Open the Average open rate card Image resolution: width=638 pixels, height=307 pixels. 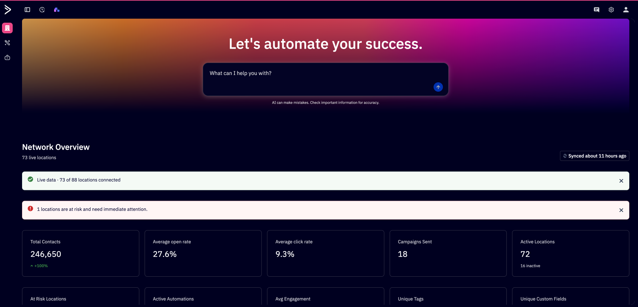click(203, 253)
